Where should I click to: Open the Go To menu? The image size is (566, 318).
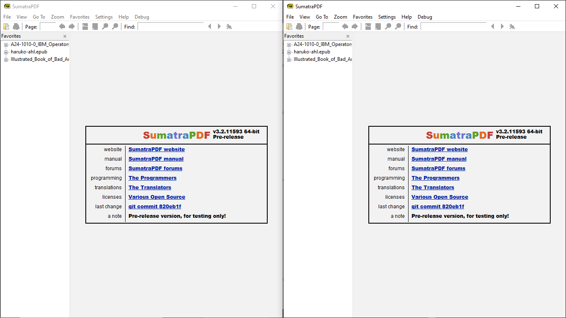(39, 17)
